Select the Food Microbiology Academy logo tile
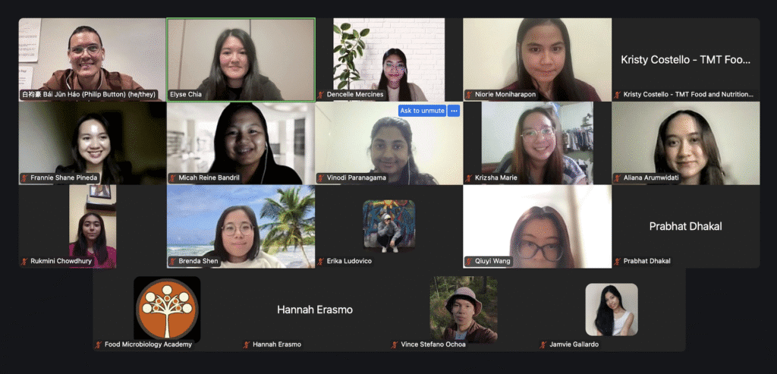The image size is (777, 374). coord(167,308)
